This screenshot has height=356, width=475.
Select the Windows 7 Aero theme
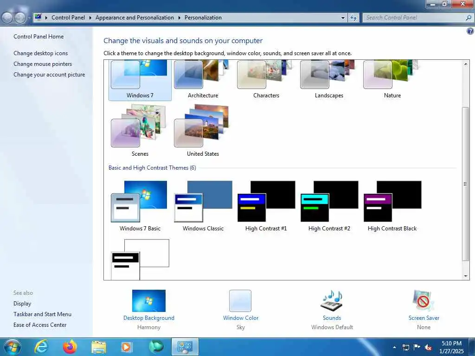(x=140, y=80)
